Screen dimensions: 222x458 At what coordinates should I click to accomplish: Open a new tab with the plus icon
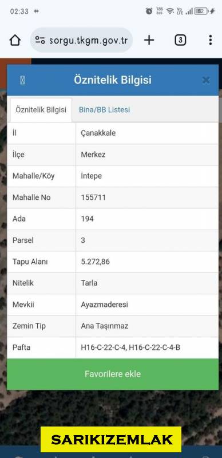point(149,40)
